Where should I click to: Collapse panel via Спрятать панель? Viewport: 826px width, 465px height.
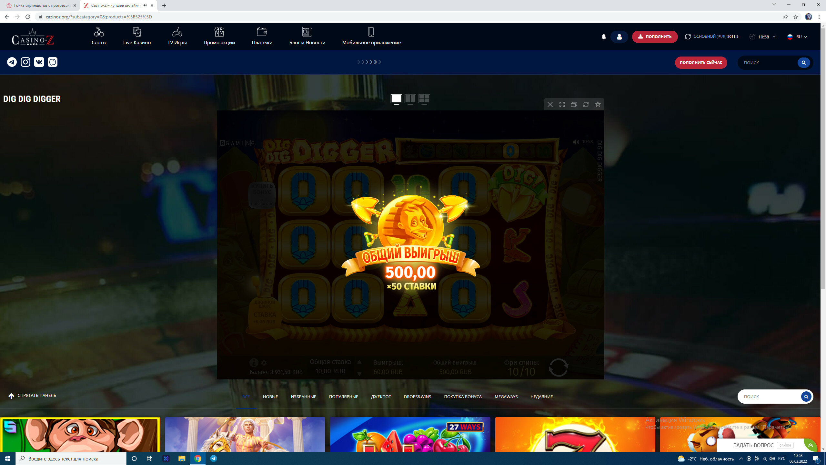[32, 396]
